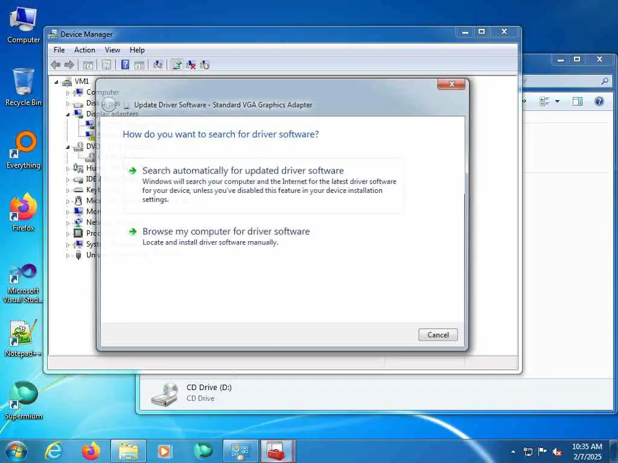Scan for hardware changes toolbar icon
618x463 pixels.
[158, 65]
